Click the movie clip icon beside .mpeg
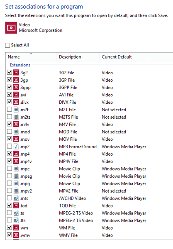Viewport: 173px width, 249px height. click(x=16, y=176)
